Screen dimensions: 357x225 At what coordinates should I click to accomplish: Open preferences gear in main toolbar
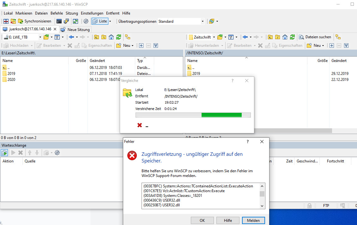(86, 21)
